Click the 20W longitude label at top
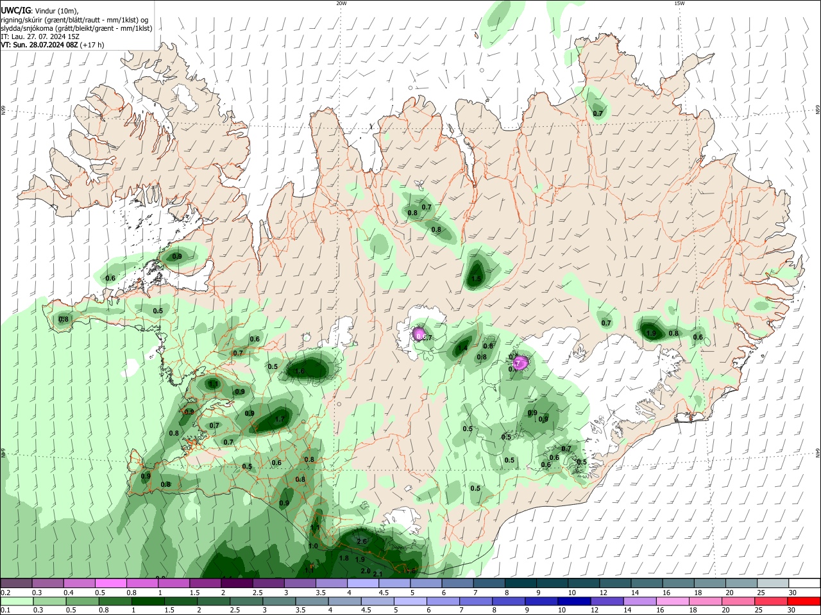 [x=341, y=3]
